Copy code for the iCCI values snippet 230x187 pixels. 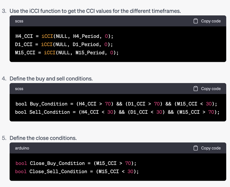207,21
